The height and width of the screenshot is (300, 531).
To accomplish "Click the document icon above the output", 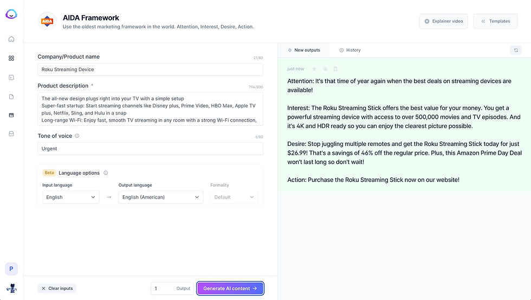I will 335,69.
